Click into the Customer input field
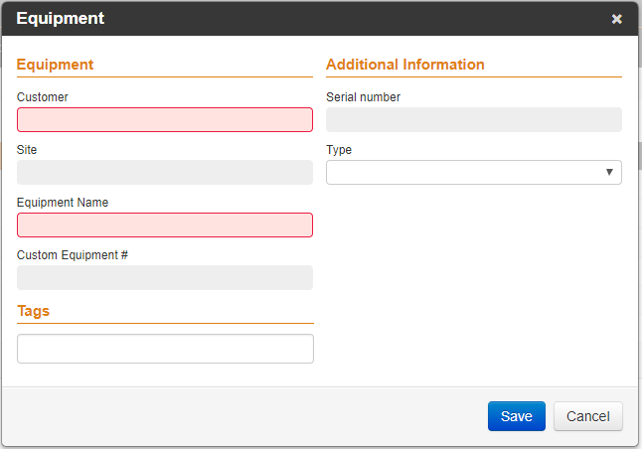This screenshot has height=449, width=642. (165, 119)
